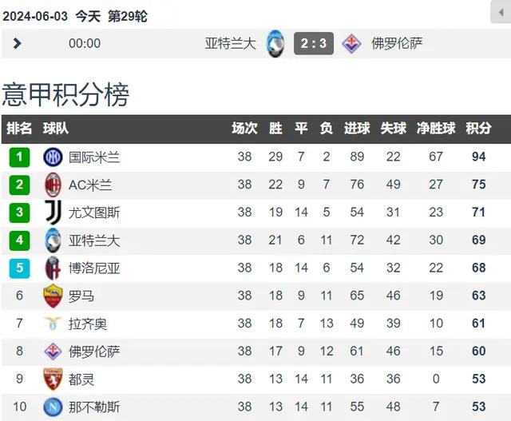The width and height of the screenshot is (511, 421).
Task: Select the green rank 4 badge
Action: [19, 240]
